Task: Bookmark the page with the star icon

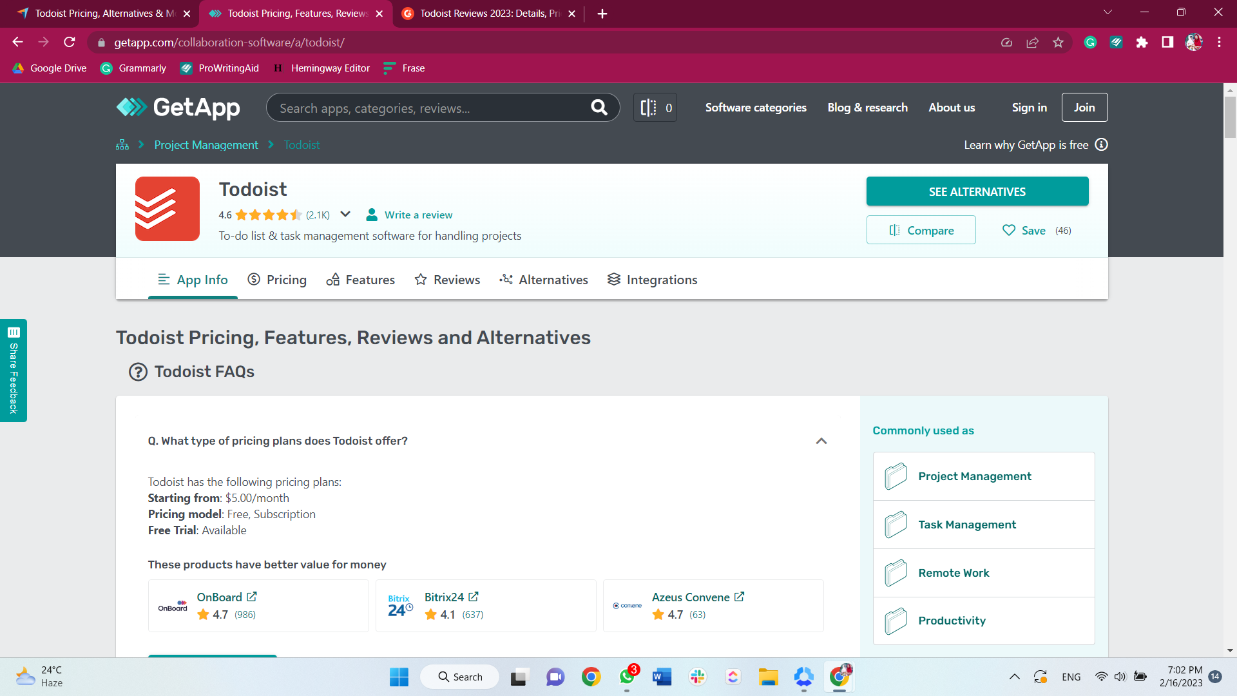Action: point(1057,42)
